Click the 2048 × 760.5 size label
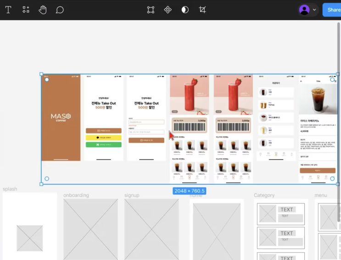This screenshot has width=341, height=260. click(x=190, y=191)
